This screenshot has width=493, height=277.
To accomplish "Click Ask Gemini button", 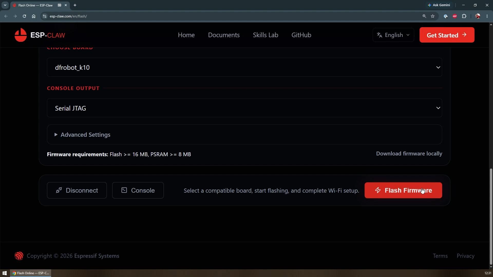I will [439, 5].
